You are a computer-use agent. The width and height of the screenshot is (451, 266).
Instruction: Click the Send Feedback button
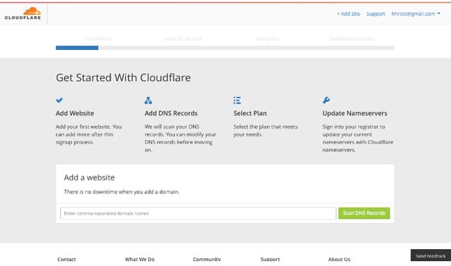click(x=431, y=255)
